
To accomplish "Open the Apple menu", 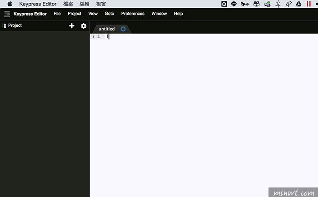I will 10,4.
